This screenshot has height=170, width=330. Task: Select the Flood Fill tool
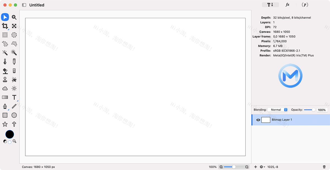(5, 70)
